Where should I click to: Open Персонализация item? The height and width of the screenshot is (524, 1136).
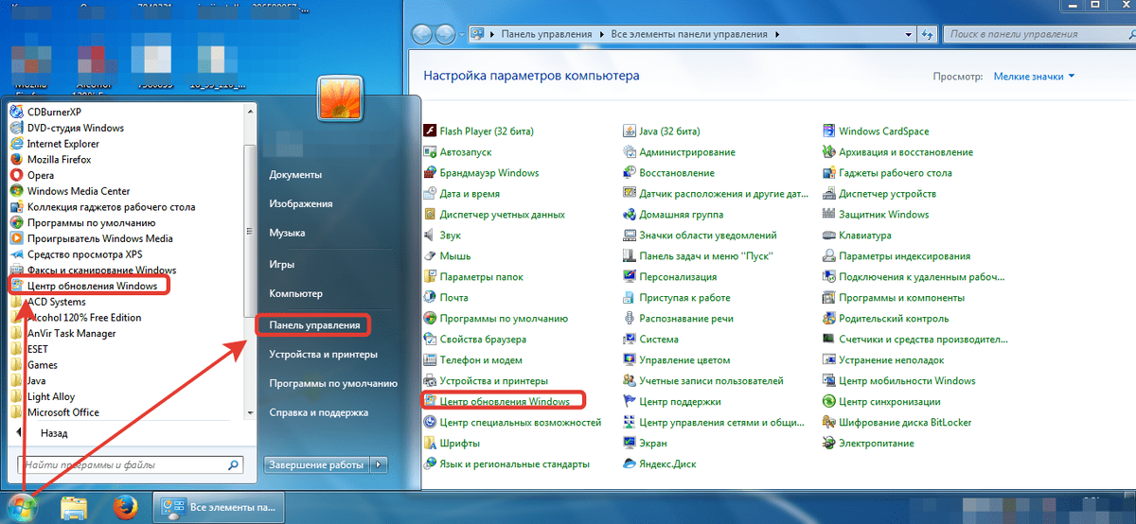670,277
